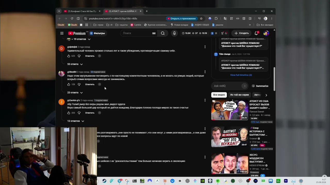Open the БАПТИСТ из Москвы video thumbnail

(x=229, y=137)
